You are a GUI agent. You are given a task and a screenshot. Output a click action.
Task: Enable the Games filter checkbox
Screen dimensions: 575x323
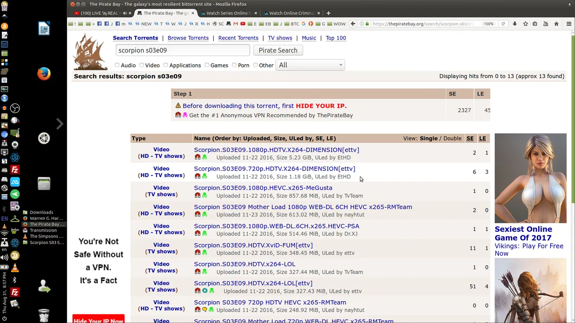(207, 65)
